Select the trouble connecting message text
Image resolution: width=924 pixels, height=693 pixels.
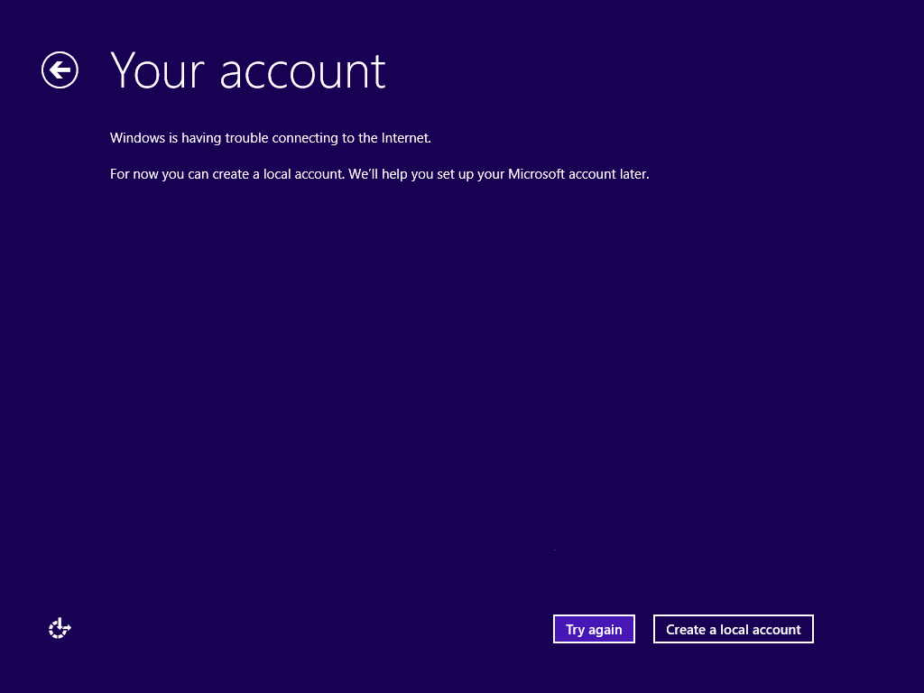click(270, 137)
